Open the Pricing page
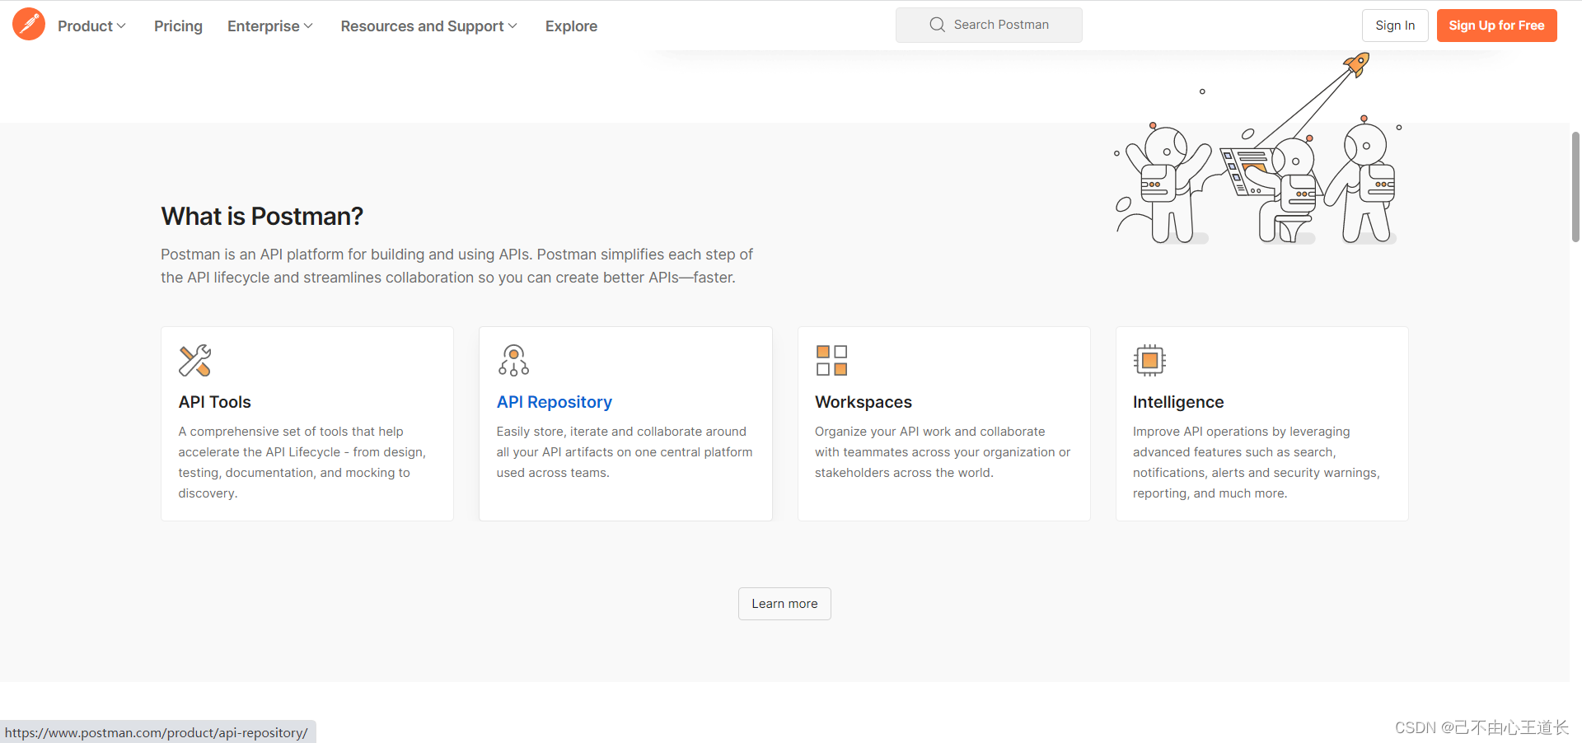Viewport: 1582px width, 743px height. pyautogui.click(x=178, y=26)
